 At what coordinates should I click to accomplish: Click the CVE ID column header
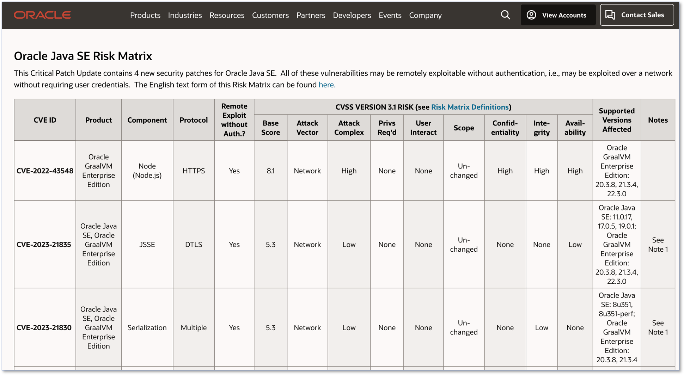coord(45,120)
